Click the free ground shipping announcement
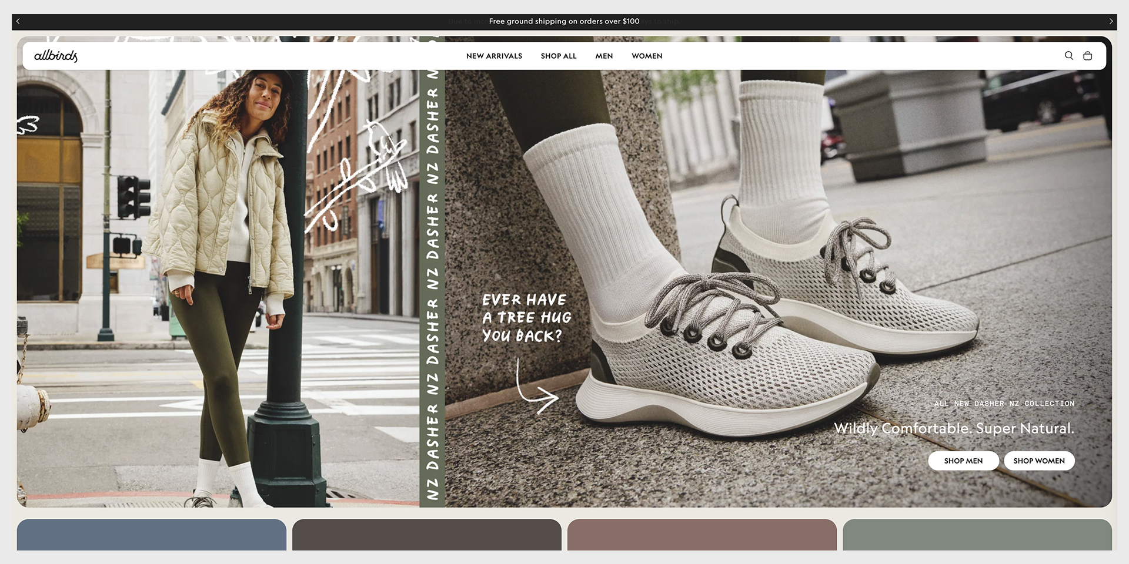 tap(564, 21)
